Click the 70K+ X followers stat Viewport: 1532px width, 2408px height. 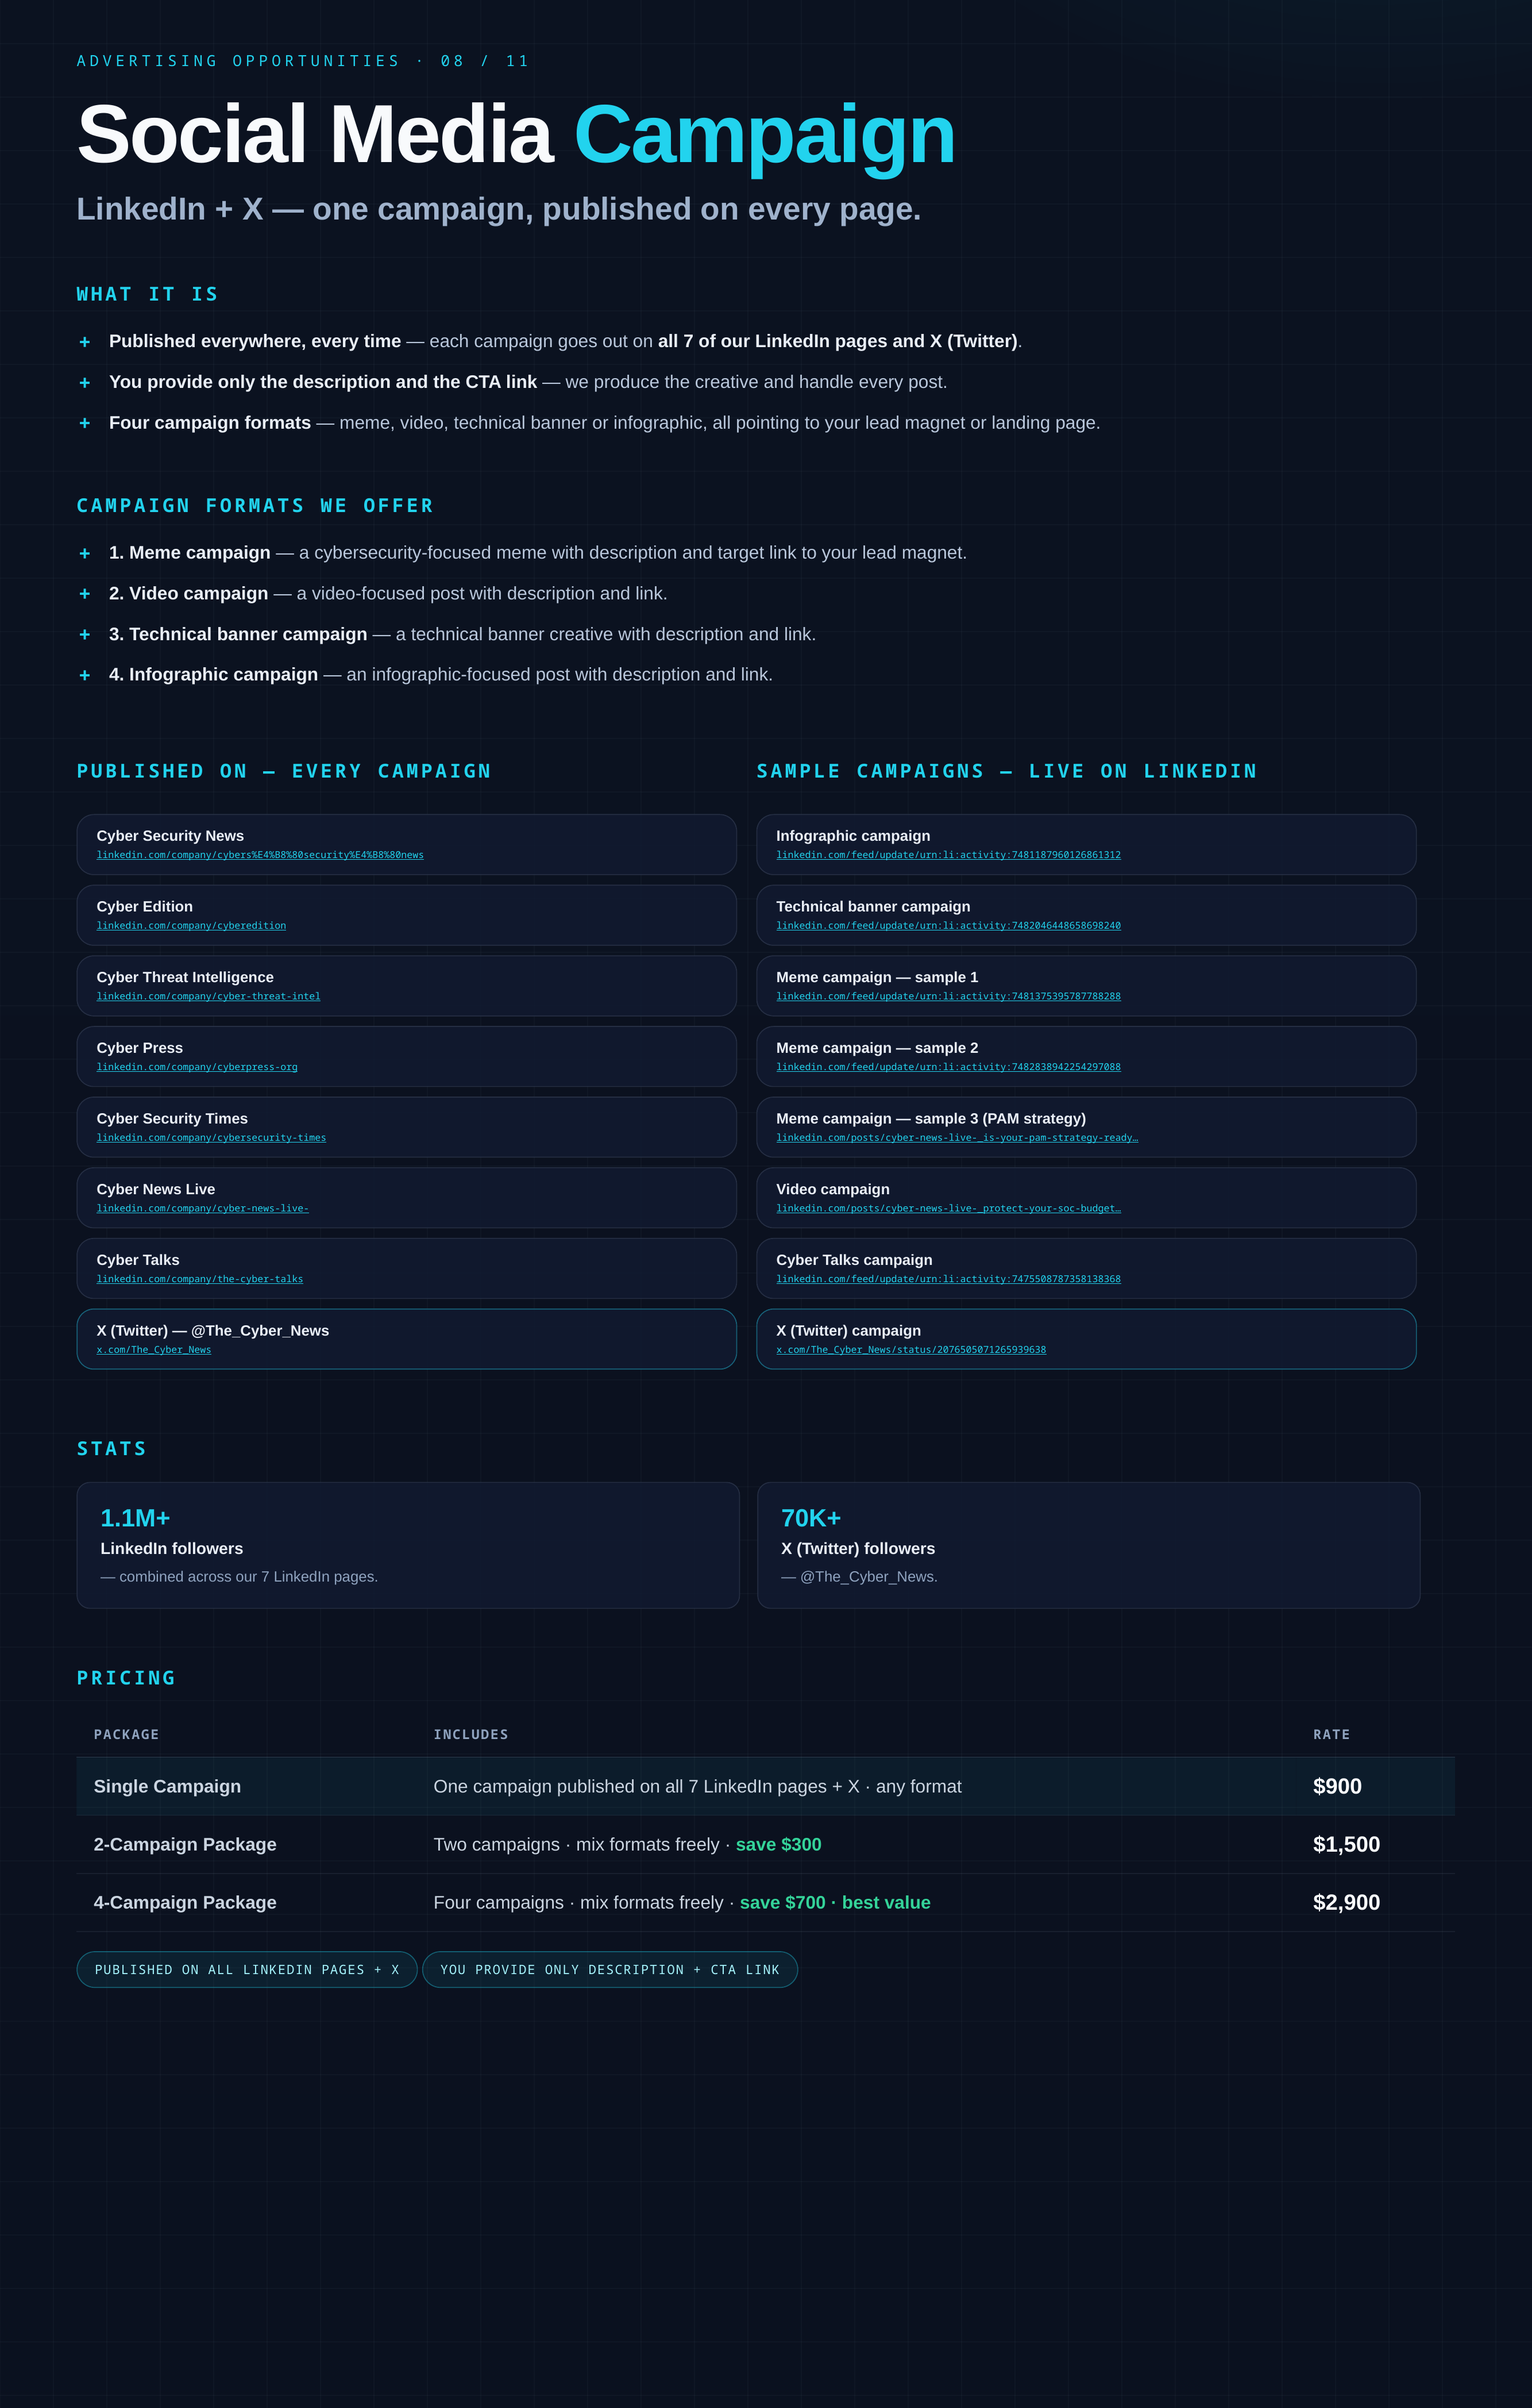point(1089,1545)
